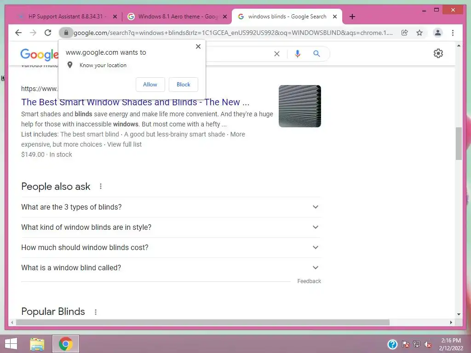The height and width of the screenshot is (353, 471).
Task: Expand 'What are the 3 types of blinds?'
Action: point(171,207)
